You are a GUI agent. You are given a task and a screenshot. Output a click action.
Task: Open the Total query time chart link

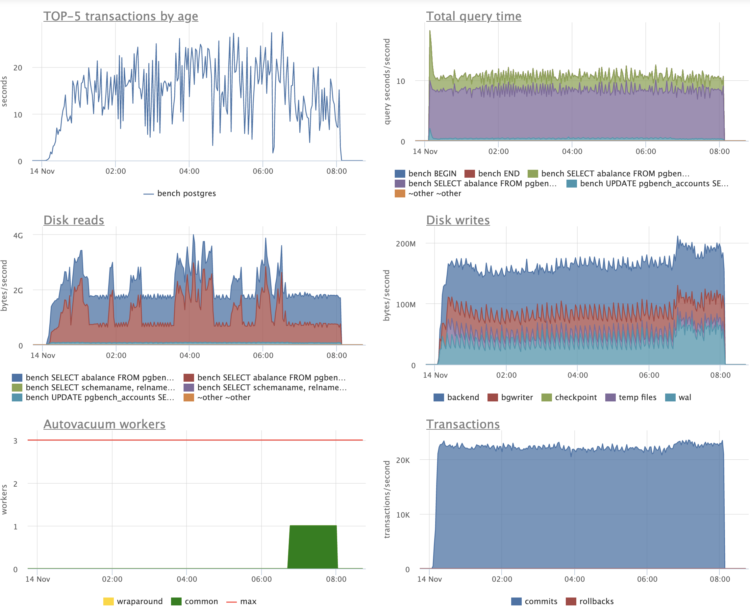[x=473, y=16]
